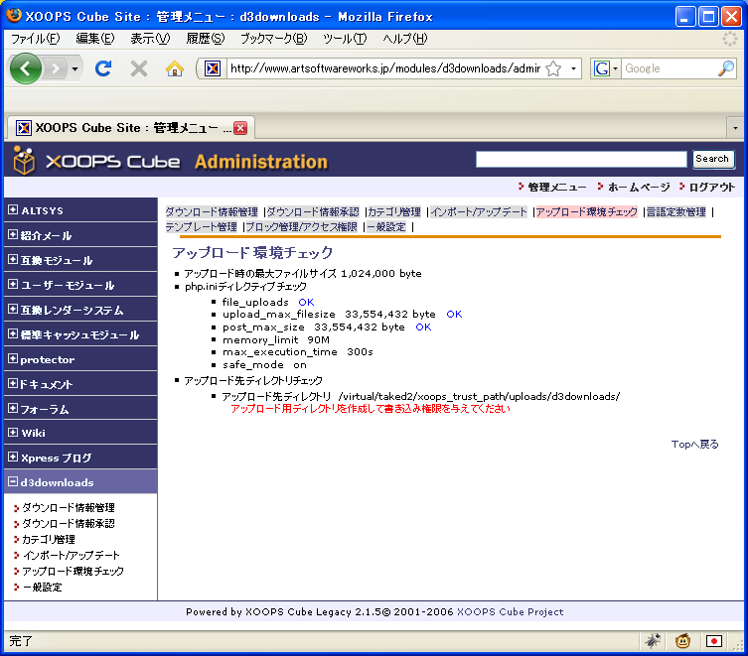Open the Google search engine selector

coord(606,68)
